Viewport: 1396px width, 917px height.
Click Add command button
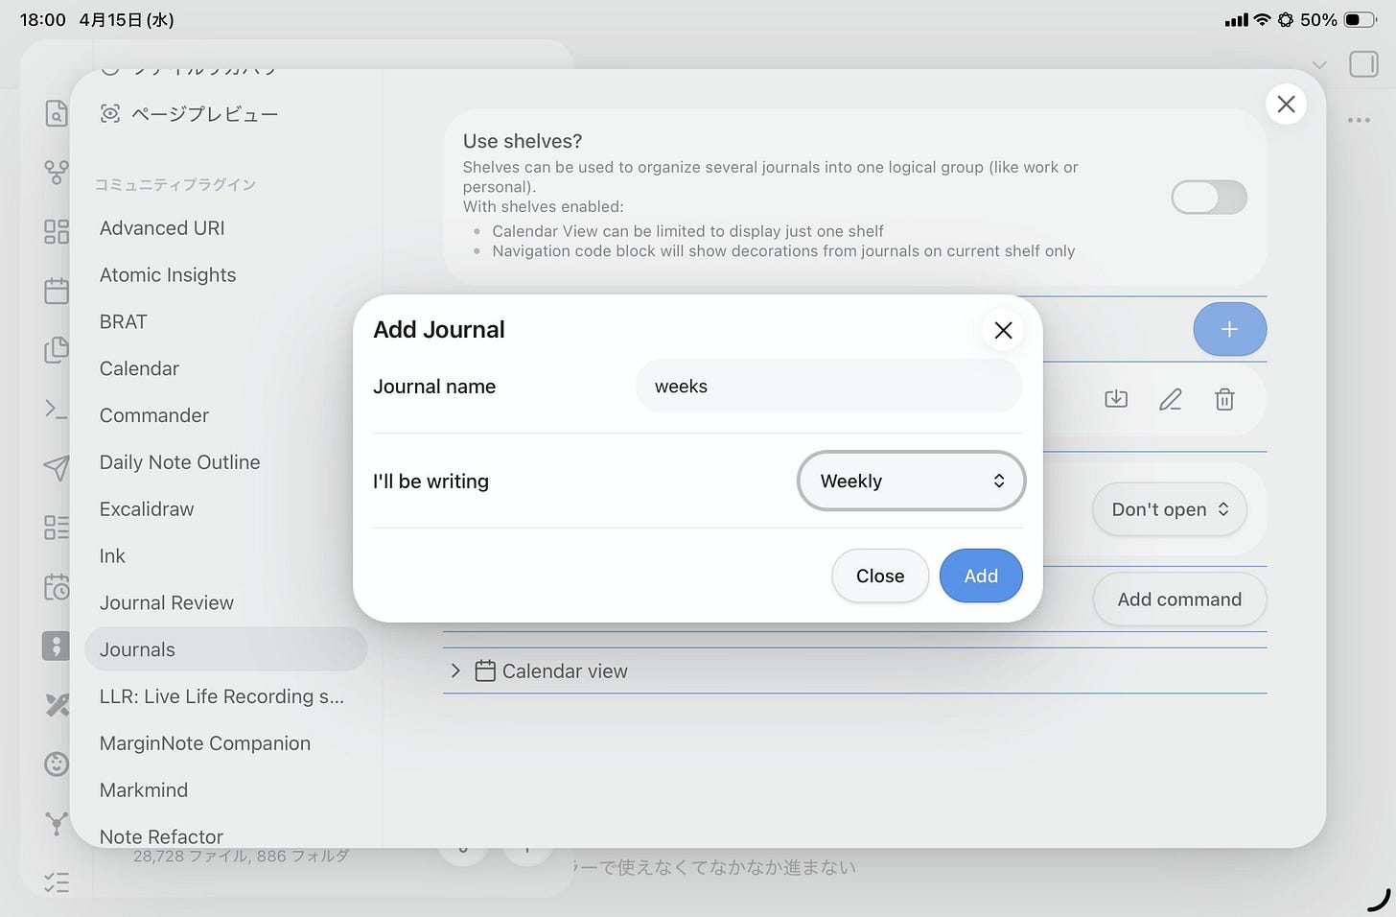[1179, 600]
